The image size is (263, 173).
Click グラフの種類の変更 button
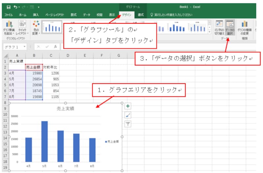[x=244, y=28]
